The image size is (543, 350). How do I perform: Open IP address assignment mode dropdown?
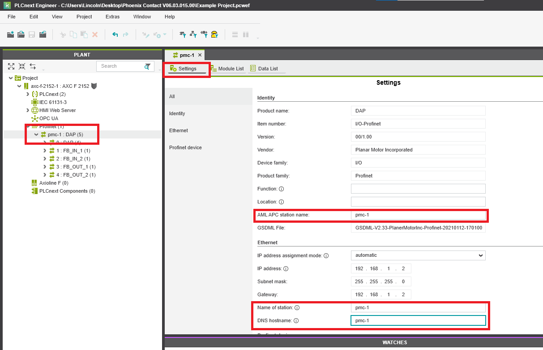[x=481, y=255]
